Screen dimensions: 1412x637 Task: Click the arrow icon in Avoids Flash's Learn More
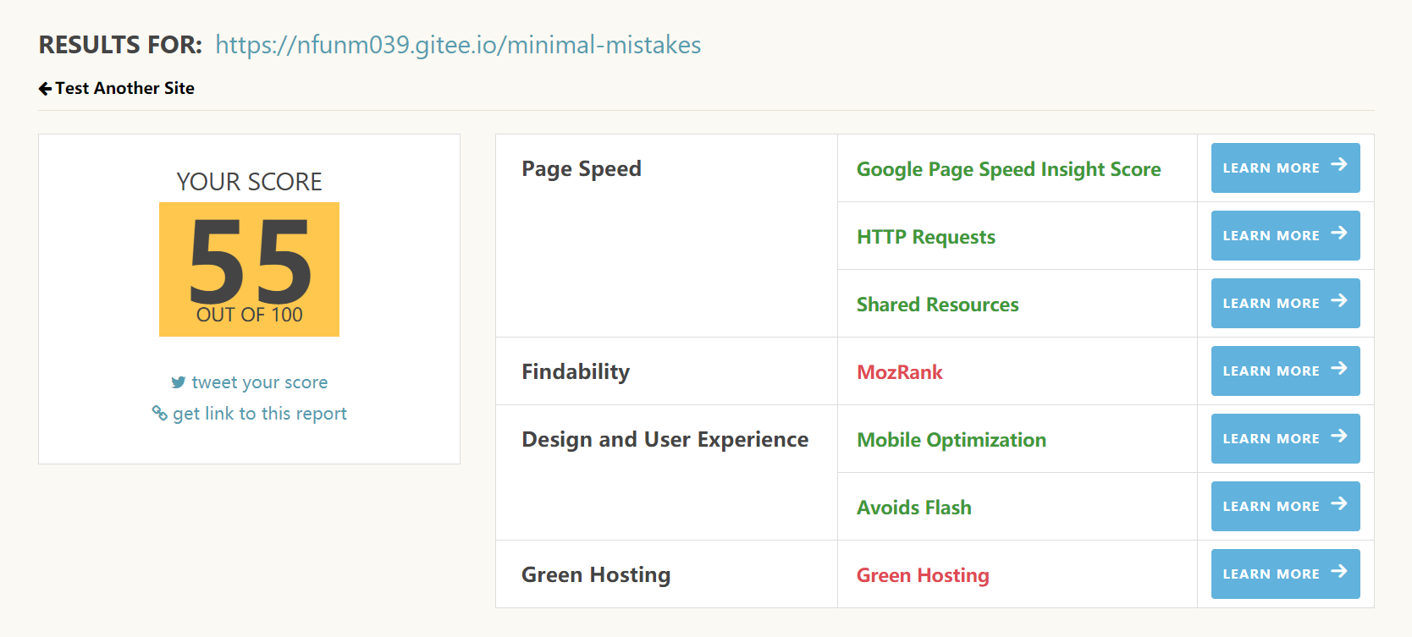[x=1338, y=503]
